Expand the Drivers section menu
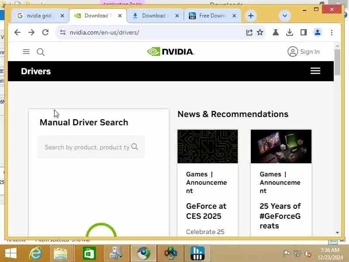The height and width of the screenshot is (262, 349). pyautogui.click(x=315, y=71)
